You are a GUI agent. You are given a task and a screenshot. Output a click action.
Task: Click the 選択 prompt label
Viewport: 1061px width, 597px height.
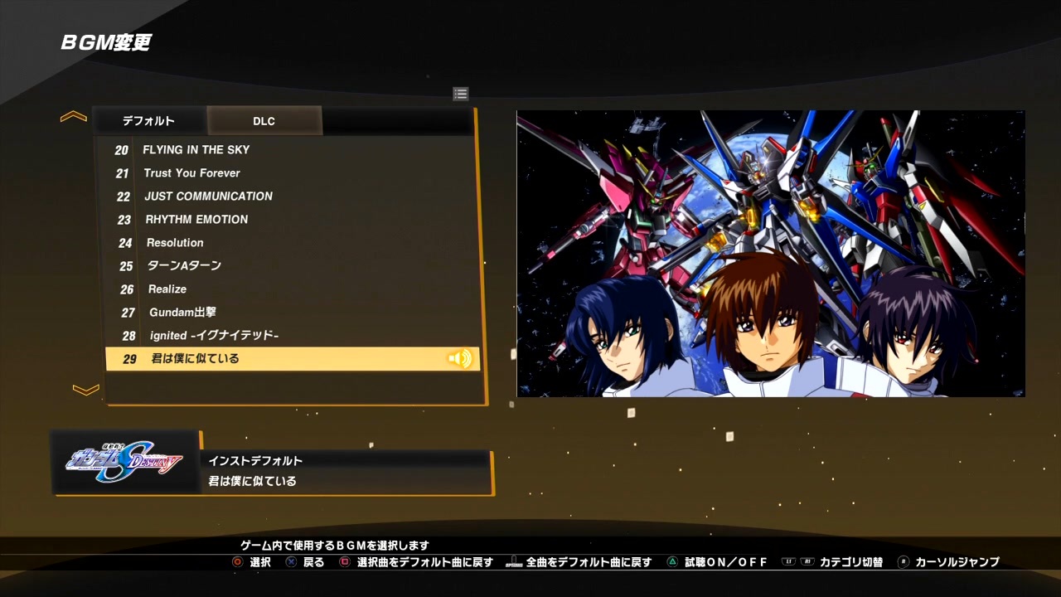click(x=260, y=562)
